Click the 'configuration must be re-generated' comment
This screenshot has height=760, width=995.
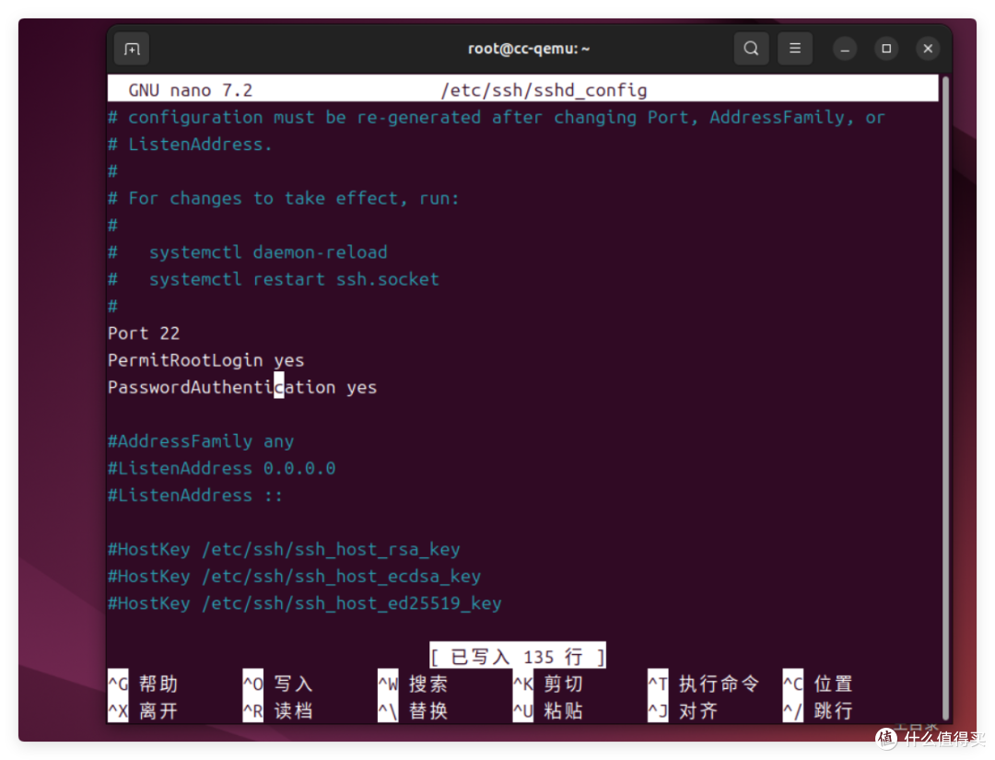pos(497,117)
